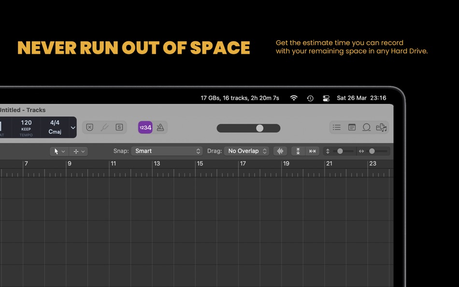Click bar 7 in the ruler
The width and height of the screenshot is (459, 287).
(26, 163)
